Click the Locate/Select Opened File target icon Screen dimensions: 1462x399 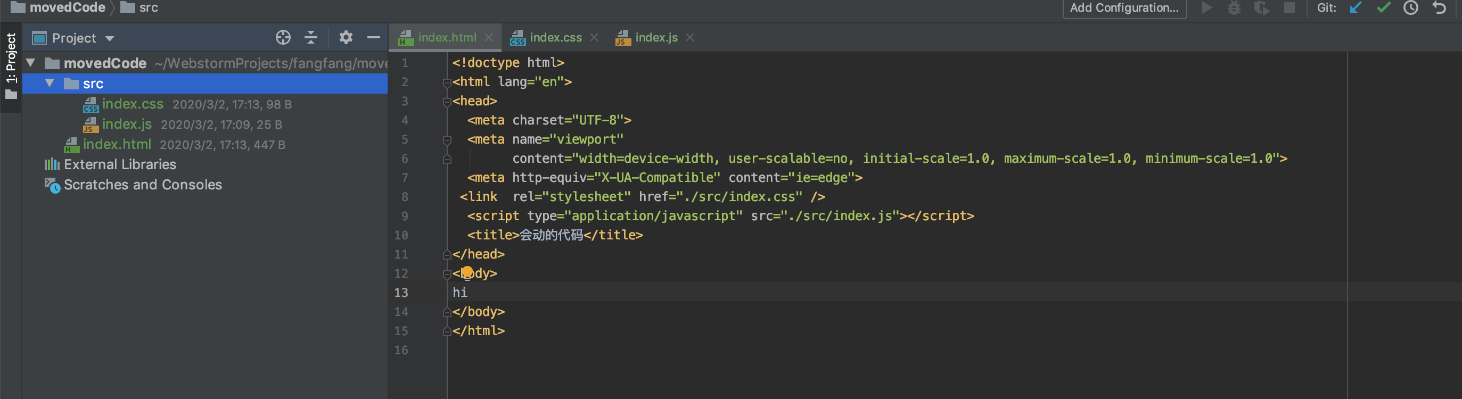(283, 37)
